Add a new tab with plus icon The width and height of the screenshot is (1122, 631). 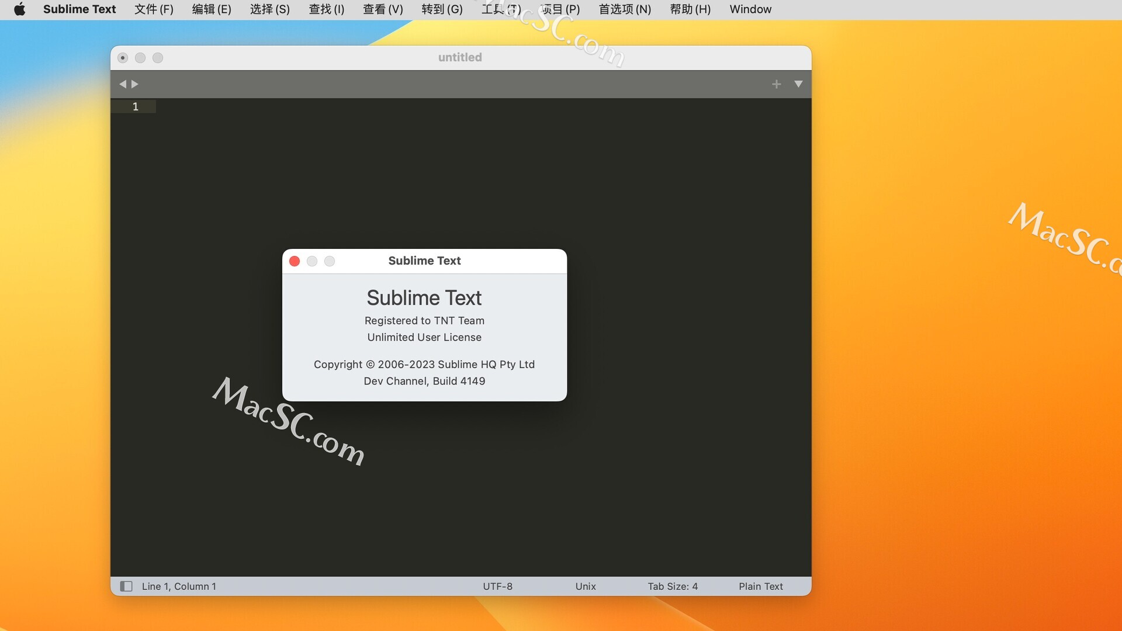tap(776, 84)
